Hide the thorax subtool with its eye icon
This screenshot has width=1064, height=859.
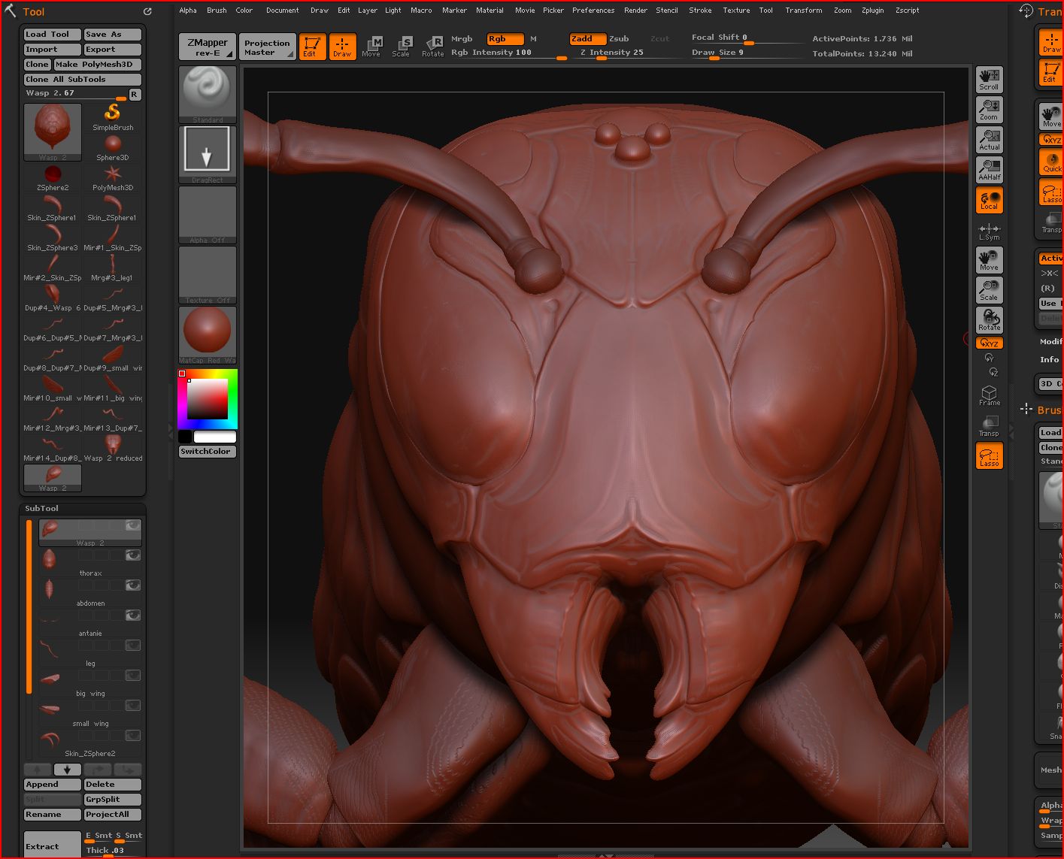click(133, 555)
